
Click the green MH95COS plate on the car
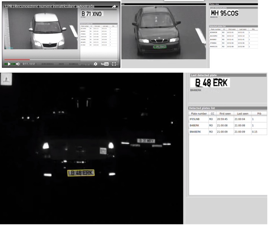159,47
